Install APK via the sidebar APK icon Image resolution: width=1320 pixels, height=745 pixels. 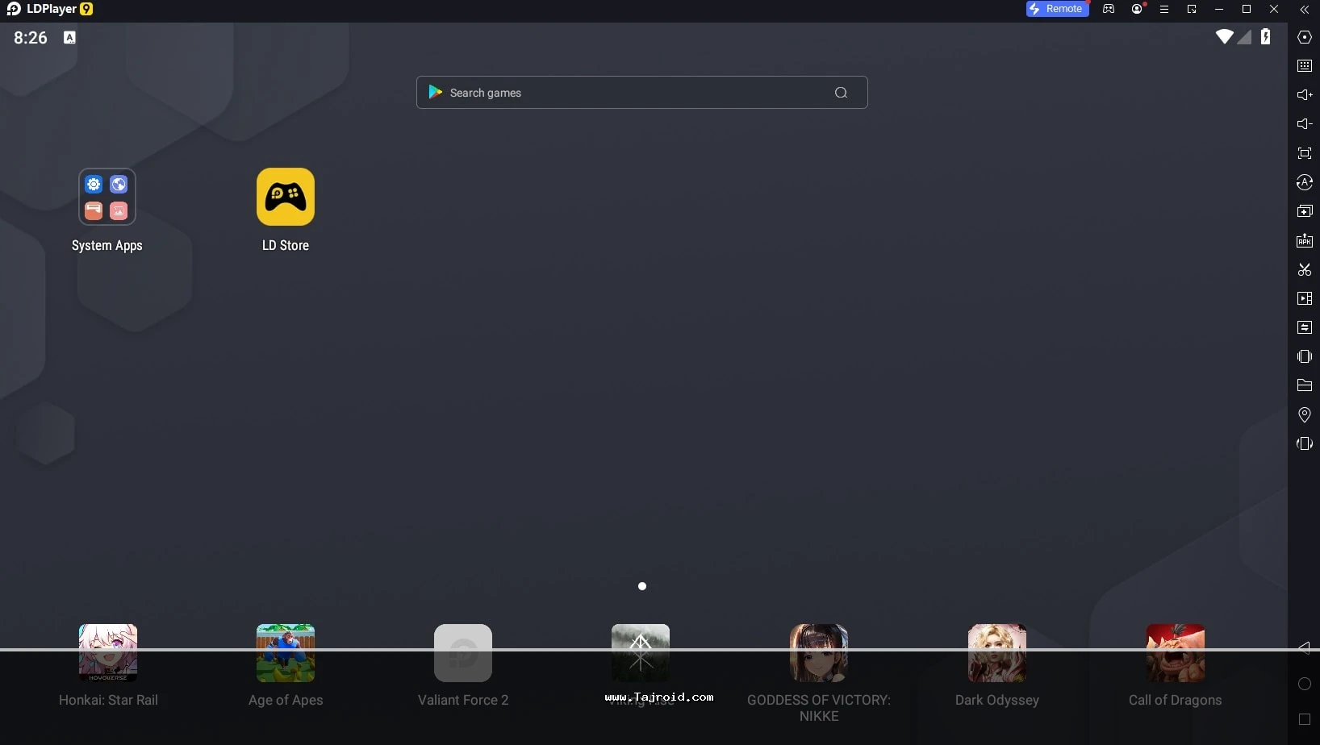(1304, 240)
